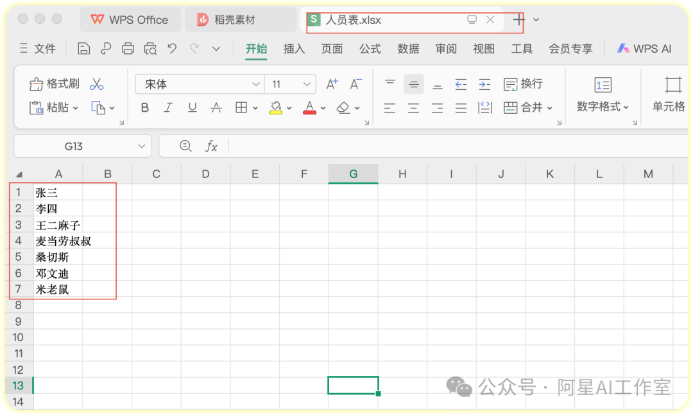Switch to the 插入 Insert tab
The width and height of the screenshot is (693, 415).
point(295,49)
